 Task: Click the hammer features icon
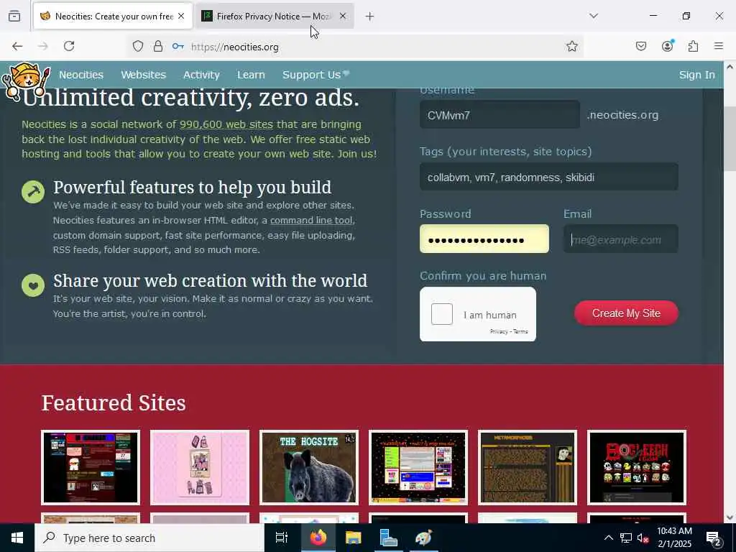pos(33,191)
